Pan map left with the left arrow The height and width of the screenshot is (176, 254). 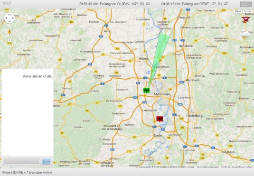[6, 18]
